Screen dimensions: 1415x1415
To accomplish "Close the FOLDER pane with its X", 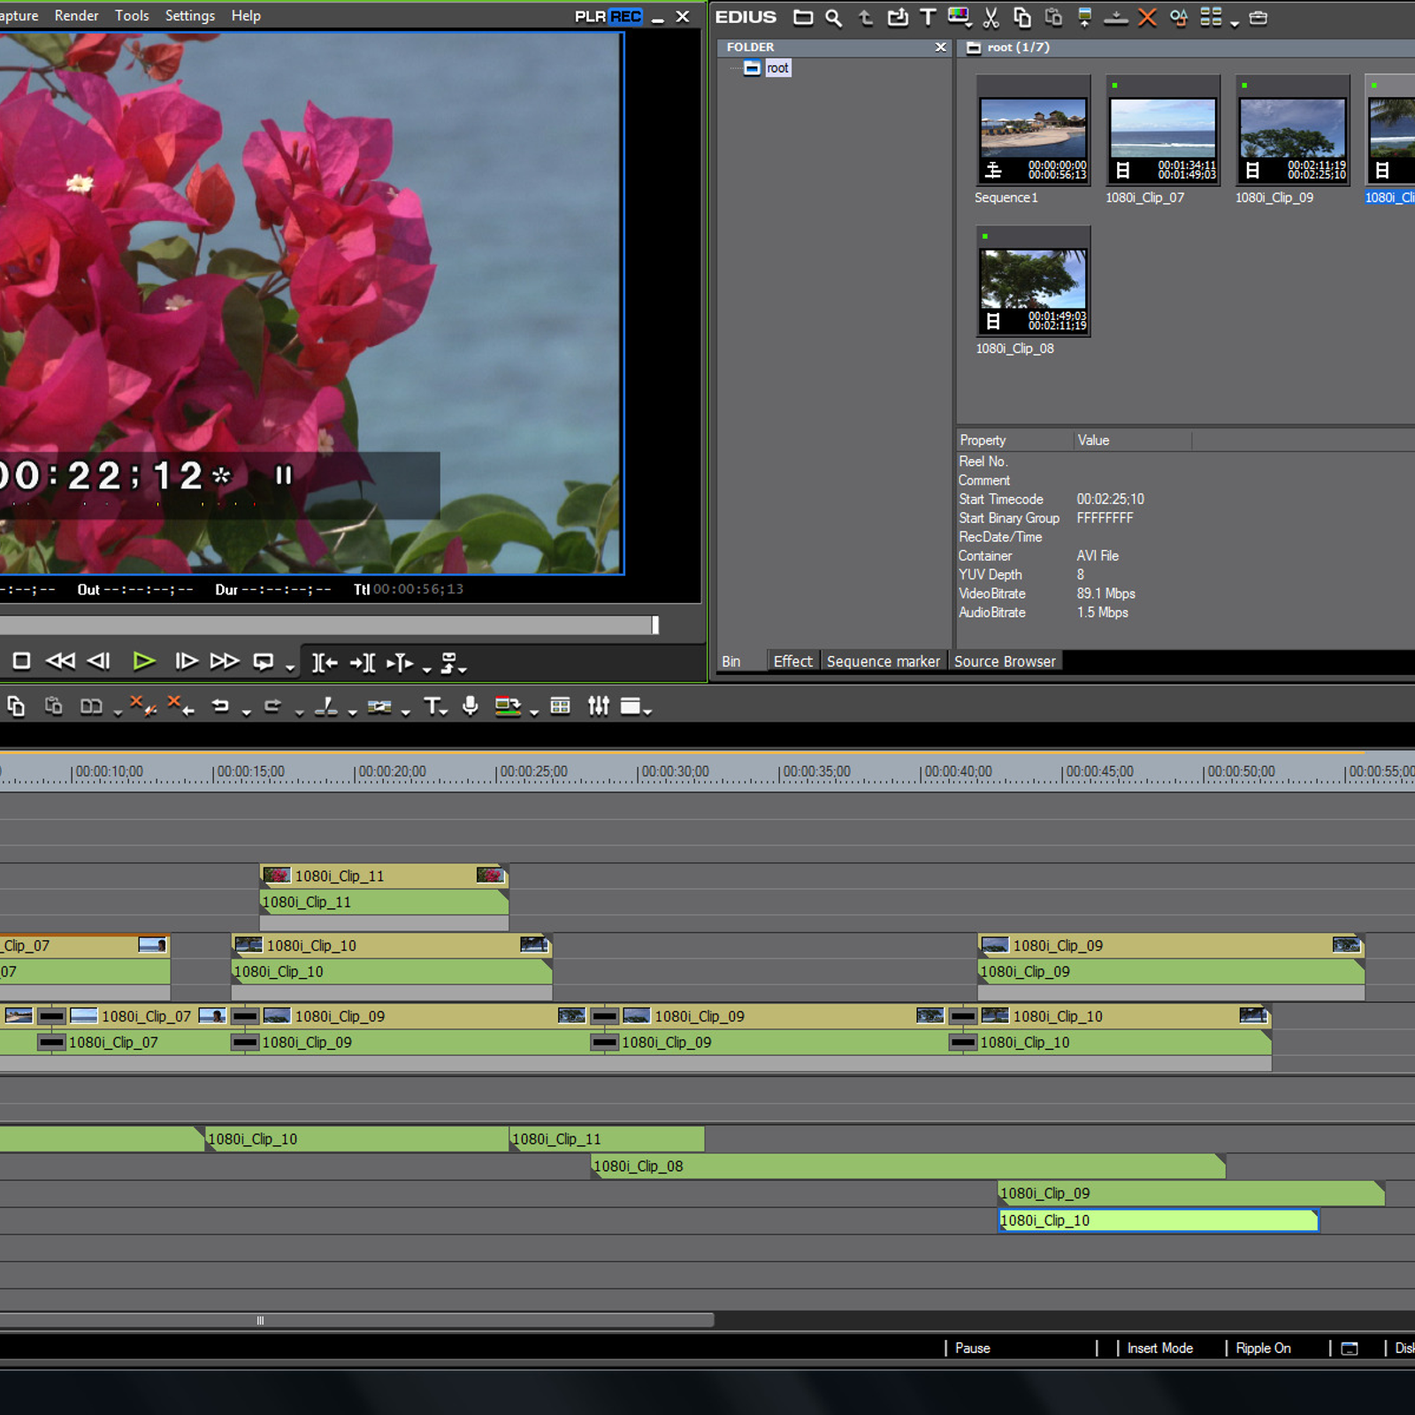I will click(x=940, y=48).
